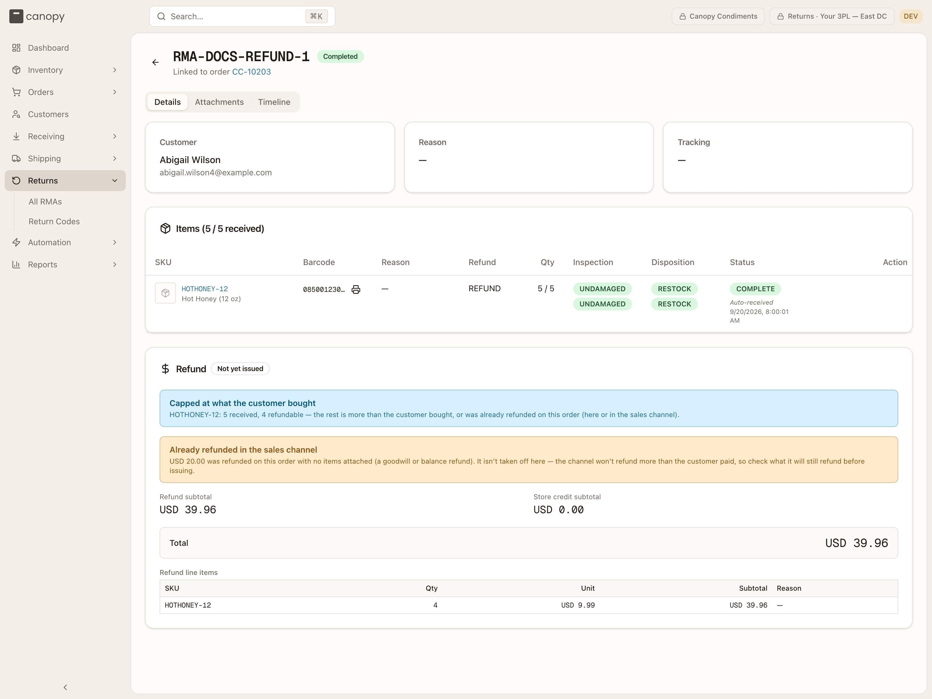Click the Inventory box icon in sidebar
Screen dimensions: 932x699
pyautogui.click(x=16, y=70)
